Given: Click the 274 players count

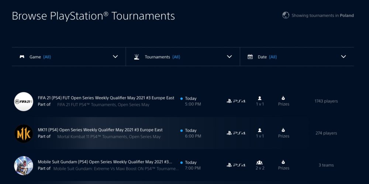Looking at the screenshot, I should [x=326, y=133].
